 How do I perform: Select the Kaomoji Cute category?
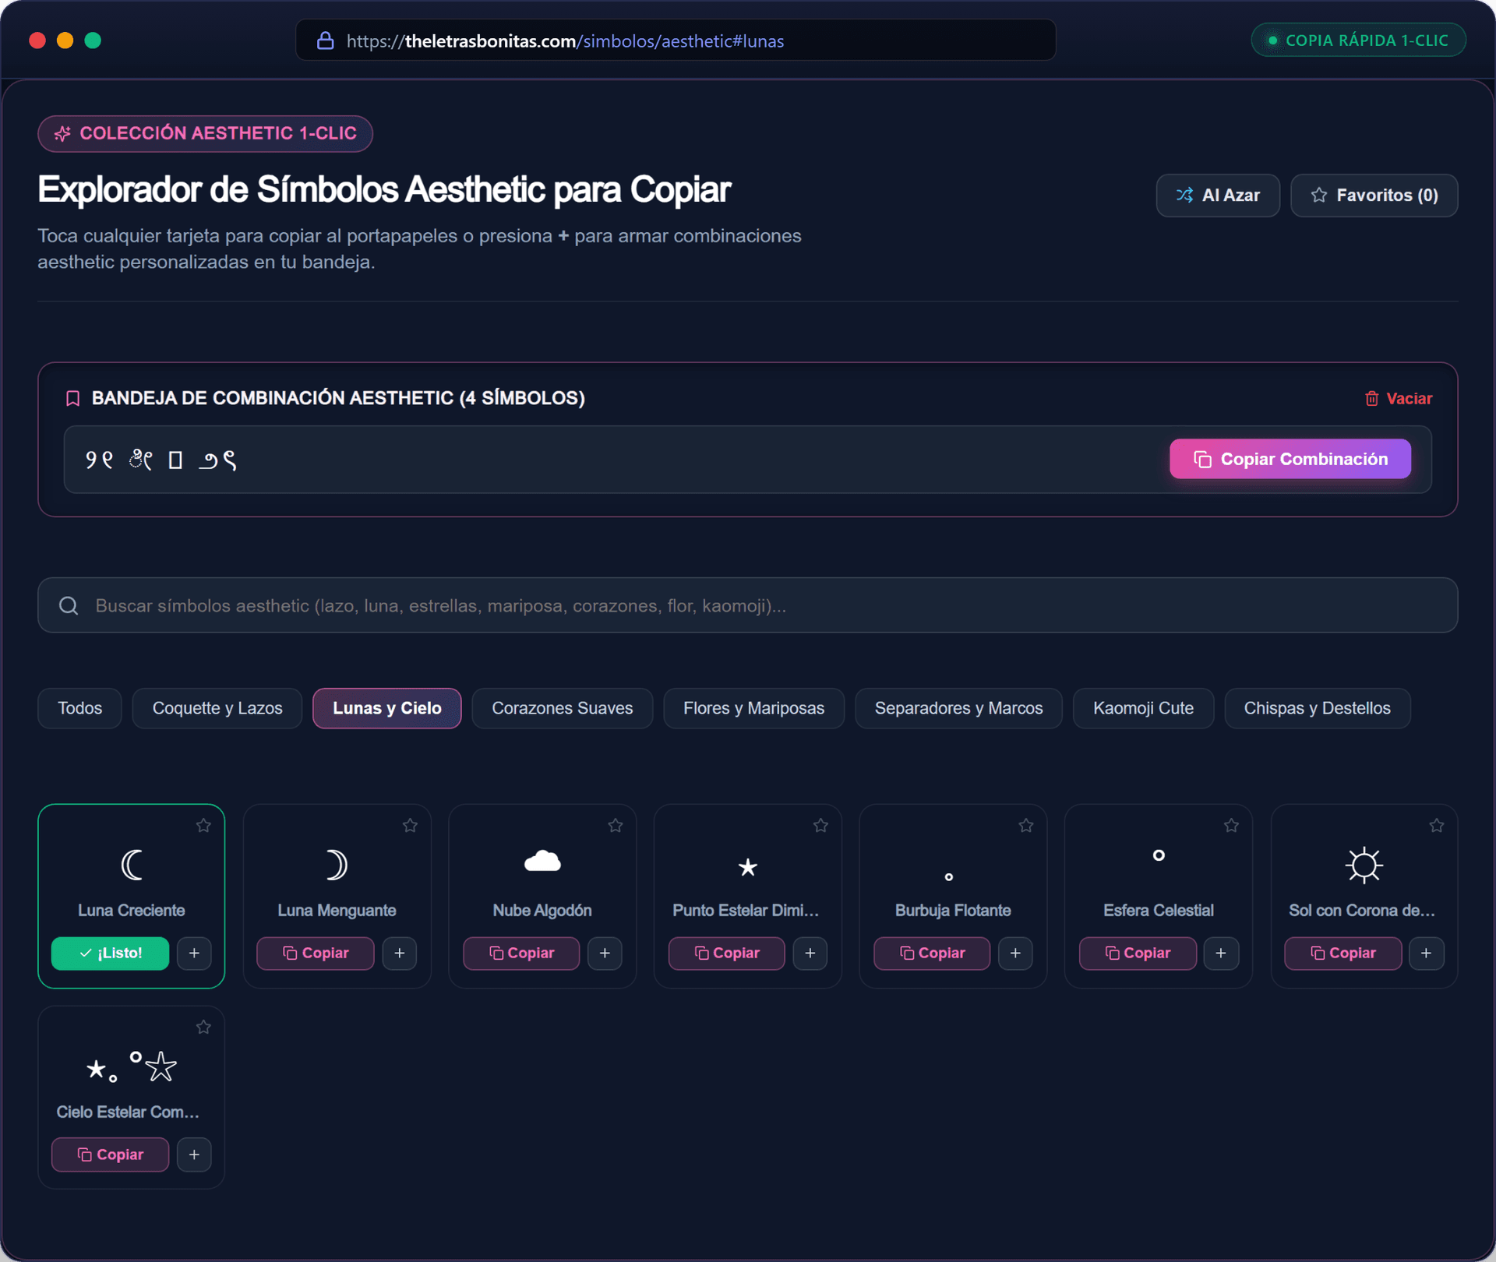pos(1143,708)
